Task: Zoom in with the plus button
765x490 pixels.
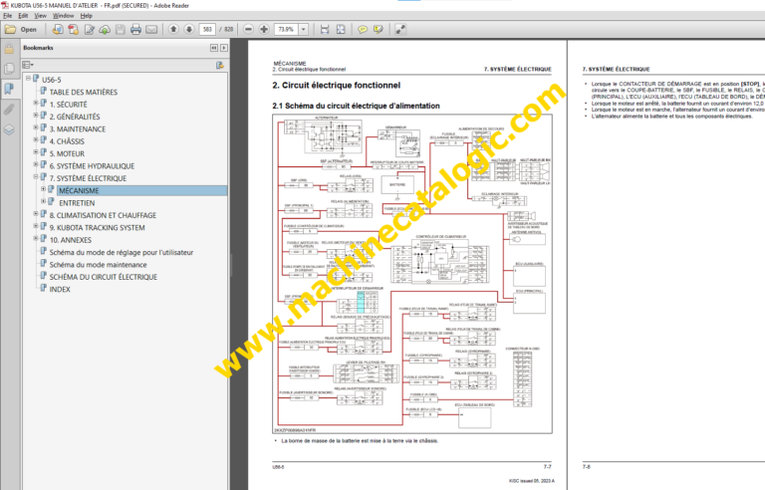Action: pos(264,29)
